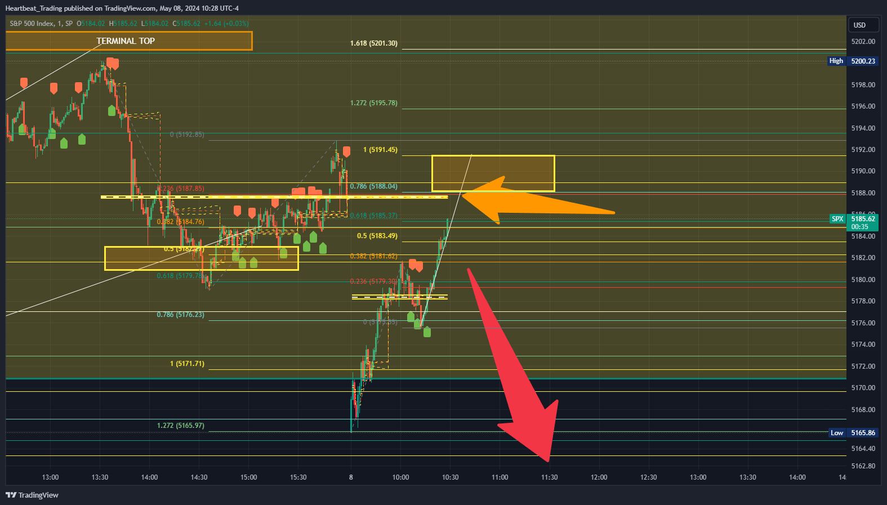Select the 0.236 (5179.30) Fibonacci label
Image resolution: width=887 pixels, height=505 pixels.
(x=373, y=281)
